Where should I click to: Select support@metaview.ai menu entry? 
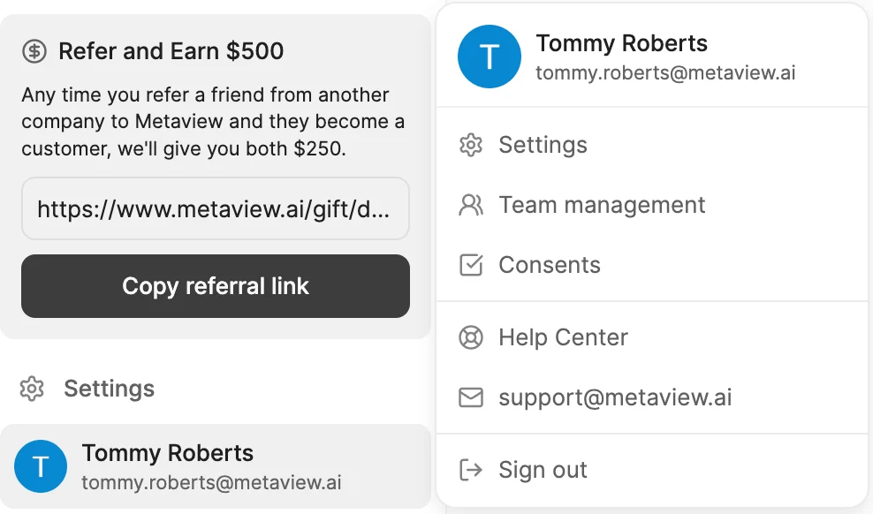(652, 397)
